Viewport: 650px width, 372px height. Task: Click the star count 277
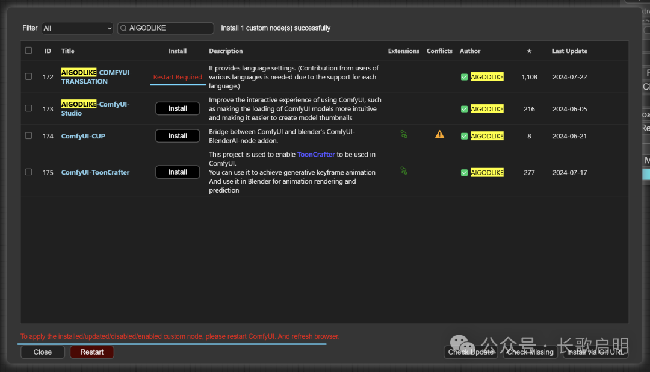coord(529,173)
